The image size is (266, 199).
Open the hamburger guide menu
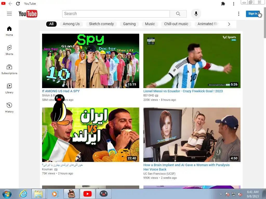click(9, 14)
